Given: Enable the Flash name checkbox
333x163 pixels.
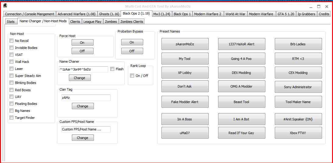Looking at the screenshot, I should tap(112, 69).
